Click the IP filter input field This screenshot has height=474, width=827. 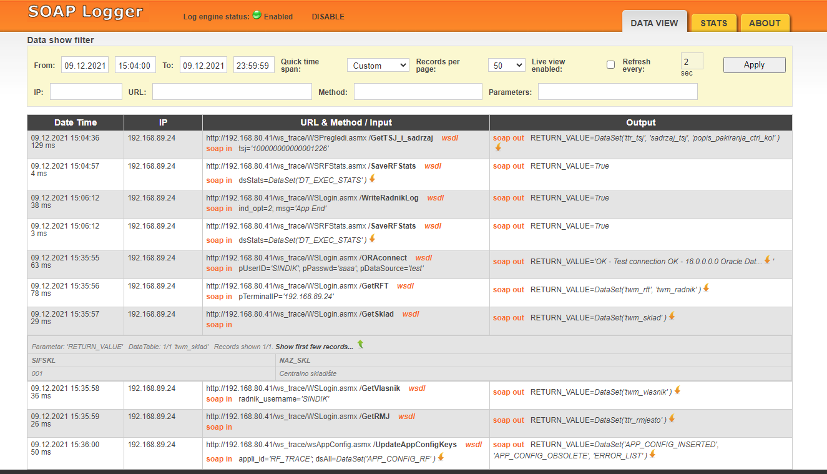point(86,92)
